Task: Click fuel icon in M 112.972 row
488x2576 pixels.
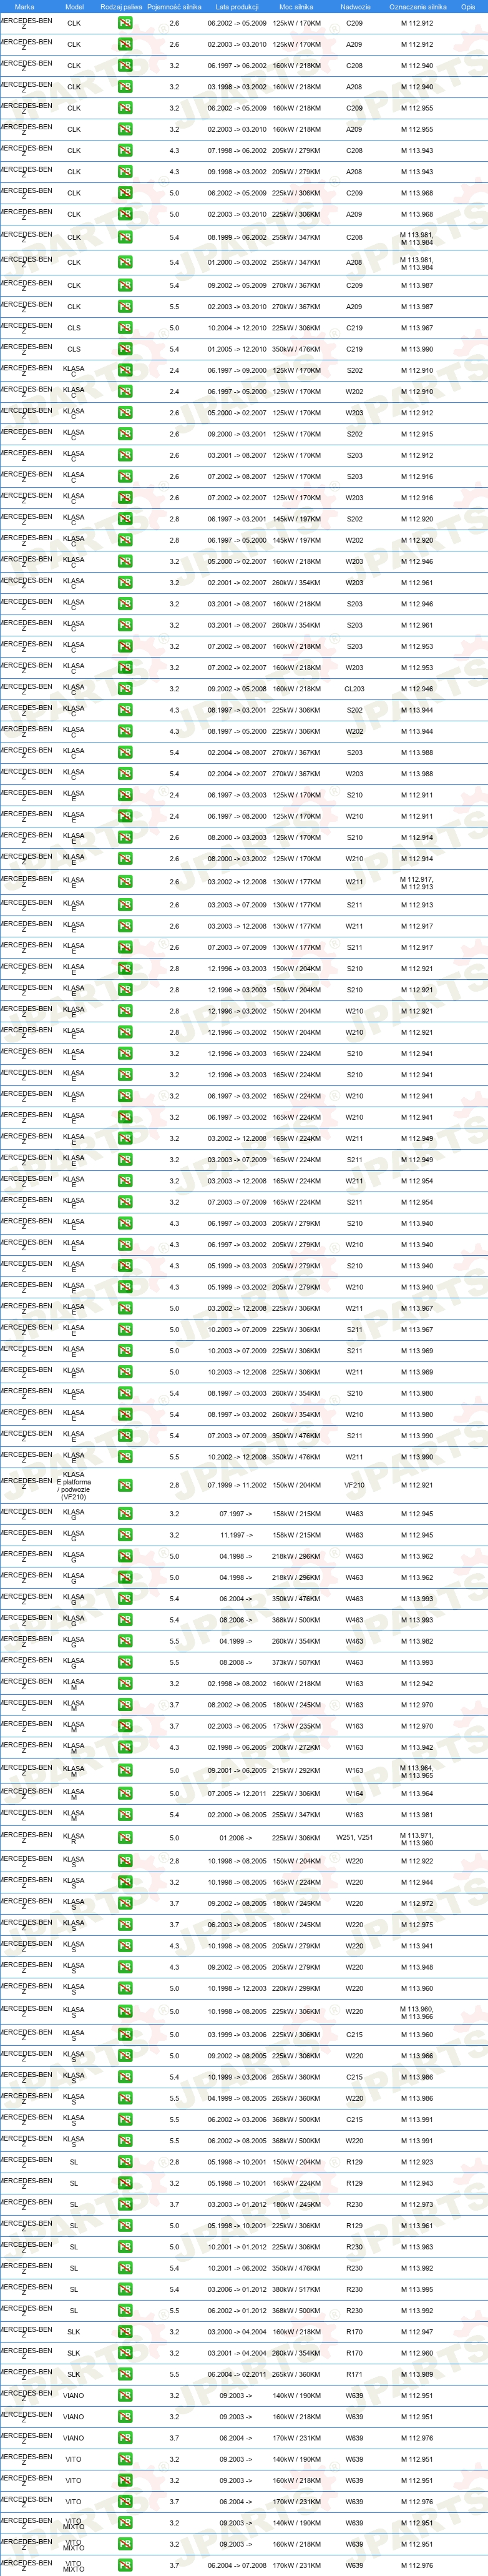Action: 124,1904
